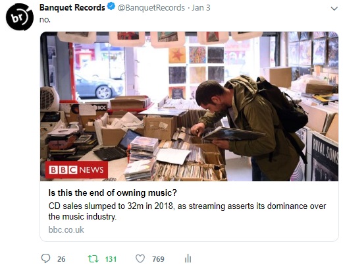Click the tweet text 'no.'
Viewport: 343px width, 267px height.
coord(45,20)
